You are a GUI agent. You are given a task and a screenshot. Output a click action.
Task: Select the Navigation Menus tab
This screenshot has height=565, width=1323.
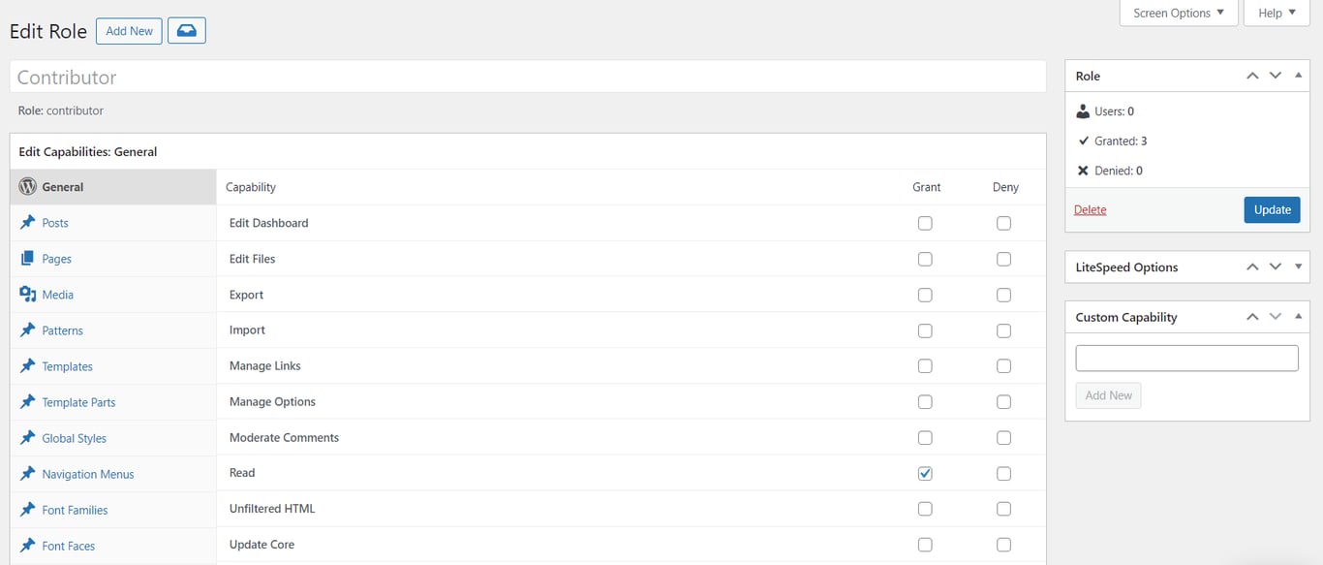click(87, 473)
